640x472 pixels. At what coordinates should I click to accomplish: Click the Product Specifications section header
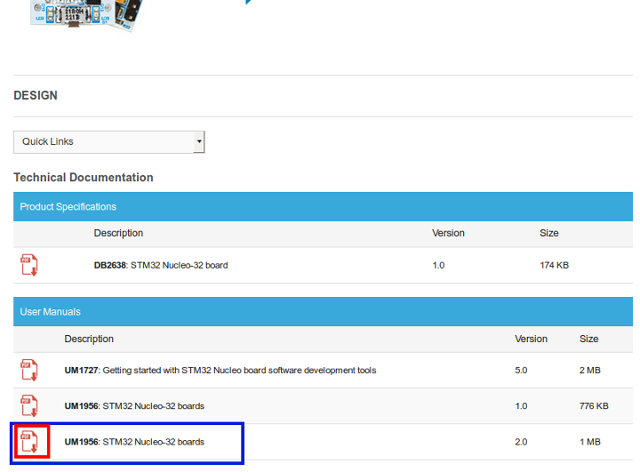(68, 206)
